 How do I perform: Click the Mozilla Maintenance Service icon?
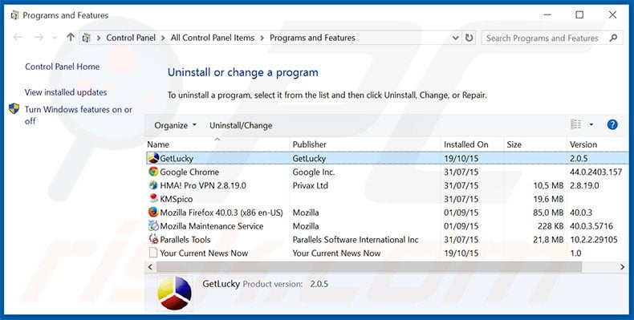[x=153, y=226]
